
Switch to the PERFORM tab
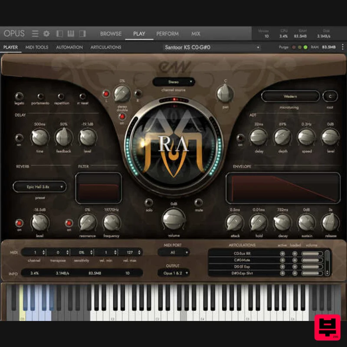pos(167,33)
